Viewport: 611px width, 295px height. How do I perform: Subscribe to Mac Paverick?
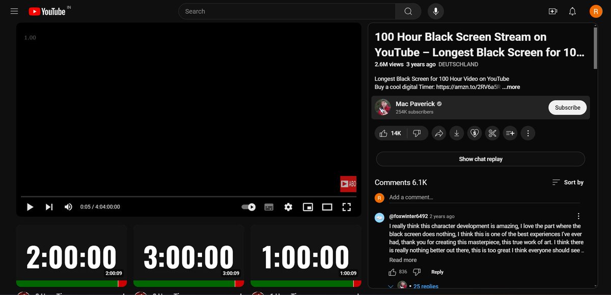tap(567, 107)
